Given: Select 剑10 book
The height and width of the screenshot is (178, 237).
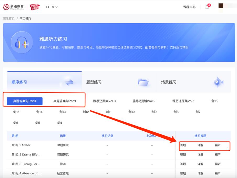Looking at the screenshot, I should coord(131,112).
